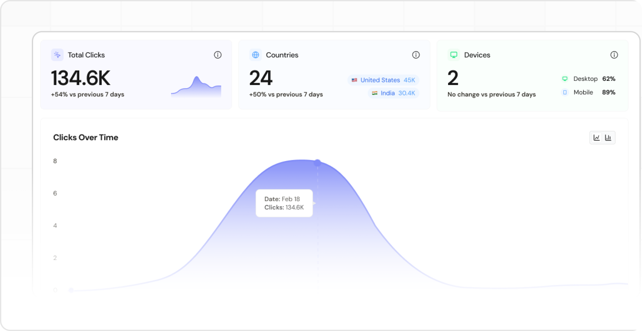Click the Countries info icon
Screen dimensions: 642x331
point(416,55)
